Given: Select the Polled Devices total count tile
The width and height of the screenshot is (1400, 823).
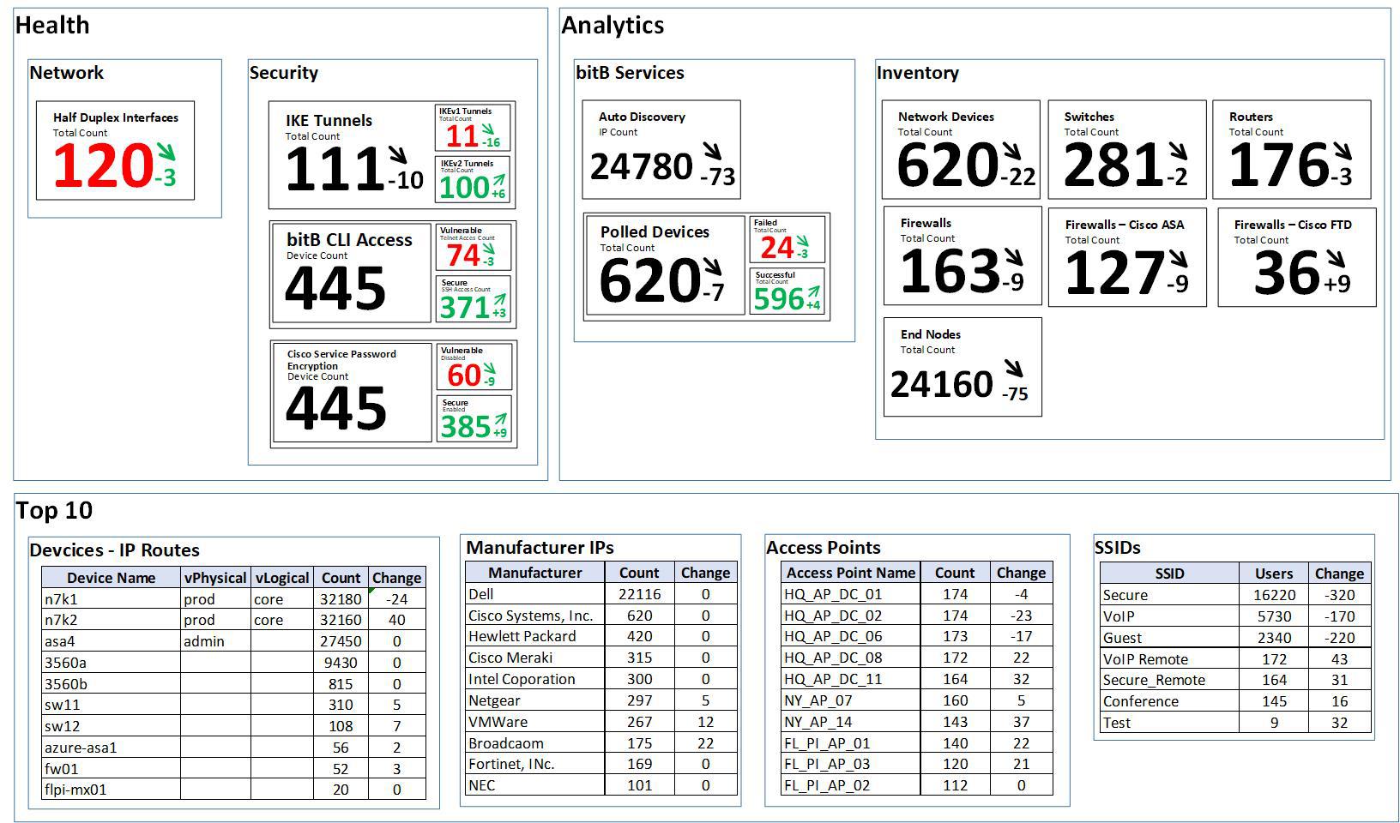Looking at the screenshot, I should 664,266.
